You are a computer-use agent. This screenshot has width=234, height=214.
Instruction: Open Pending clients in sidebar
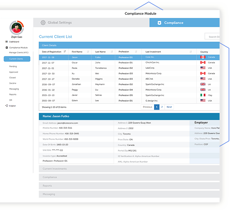click(13, 67)
